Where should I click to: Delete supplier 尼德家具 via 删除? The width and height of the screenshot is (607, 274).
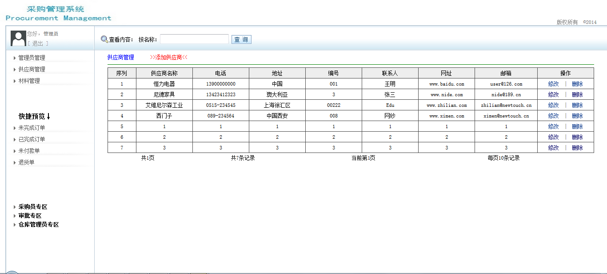[x=577, y=94]
